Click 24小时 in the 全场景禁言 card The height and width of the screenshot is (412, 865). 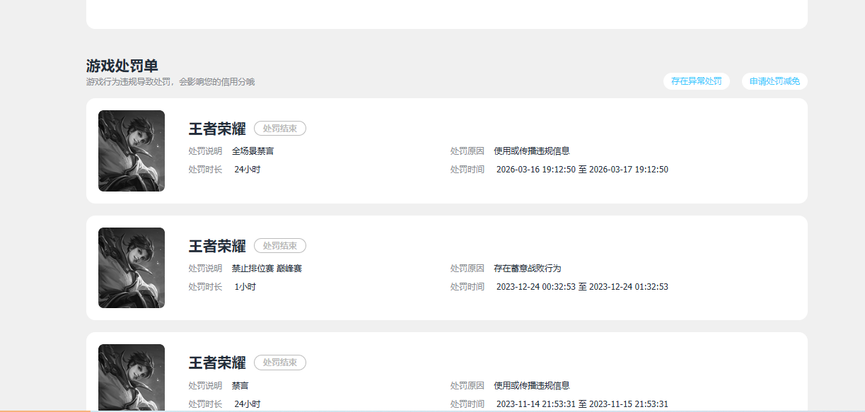point(248,170)
